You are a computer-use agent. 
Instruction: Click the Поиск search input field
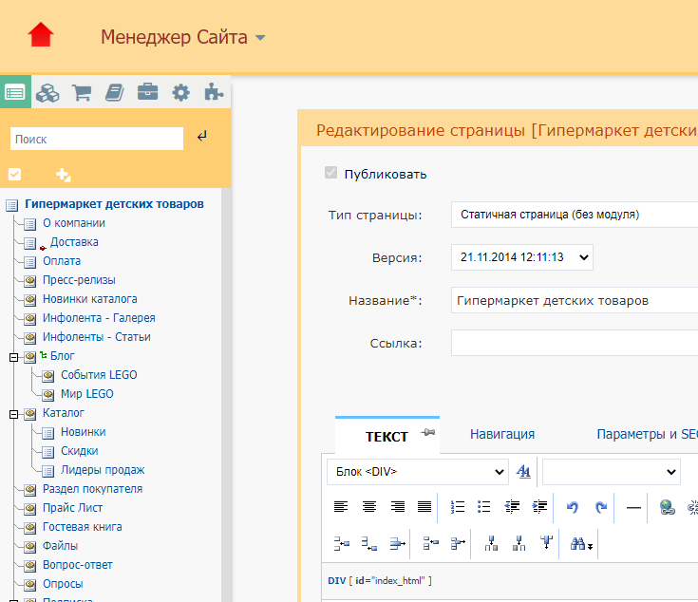[96, 139]
